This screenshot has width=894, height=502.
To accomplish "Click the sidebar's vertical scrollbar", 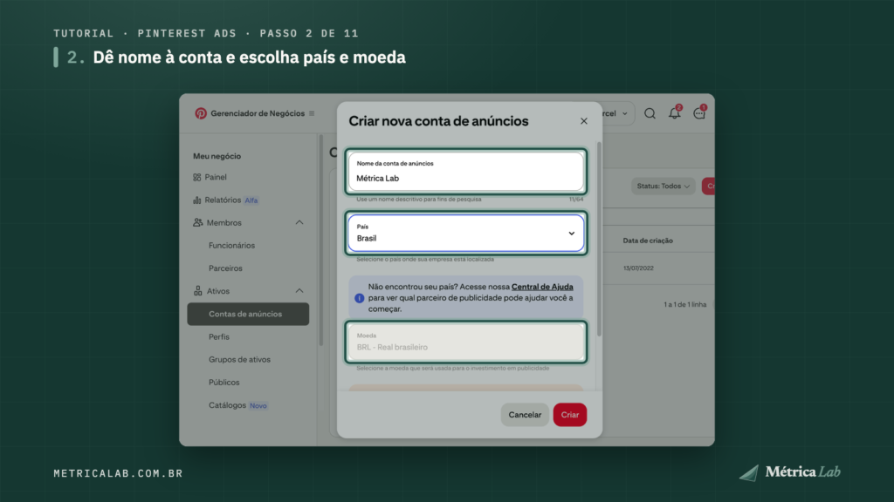I will [321, 239].
